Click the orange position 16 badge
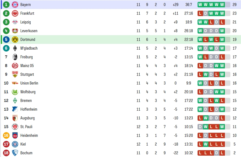Image resolution: width=241 pixels, height=157 pixels. (x=6, y=135)
